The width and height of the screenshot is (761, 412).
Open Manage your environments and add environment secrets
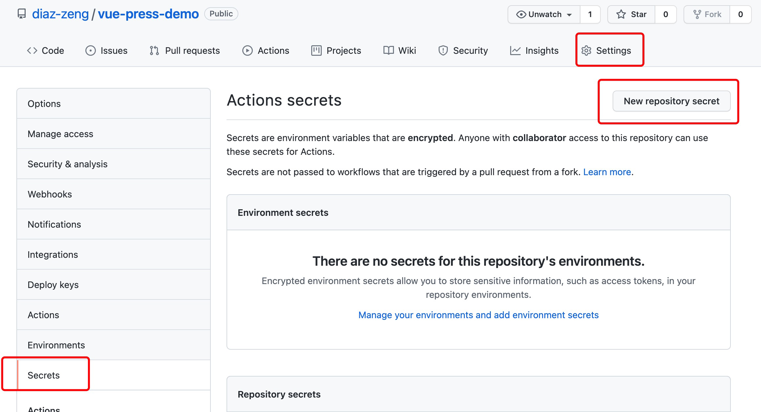[478, 315]
